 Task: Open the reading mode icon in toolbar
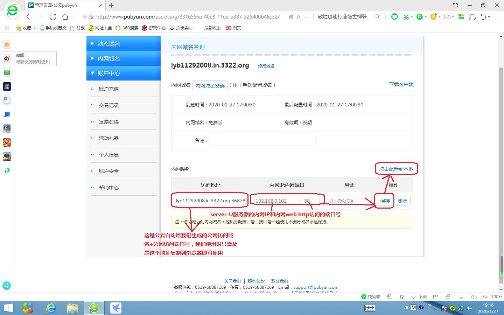(x=395, y=16)
